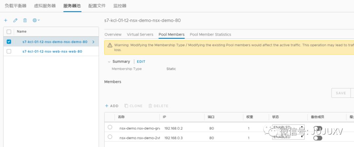Switch to the Virtual Servers tab

pyautogui.click(x=140, y=35)
